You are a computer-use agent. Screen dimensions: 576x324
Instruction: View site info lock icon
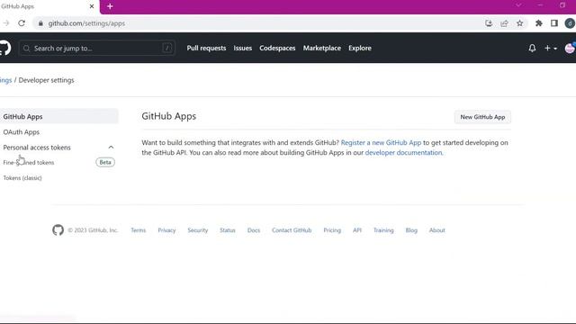click(40, 23)
